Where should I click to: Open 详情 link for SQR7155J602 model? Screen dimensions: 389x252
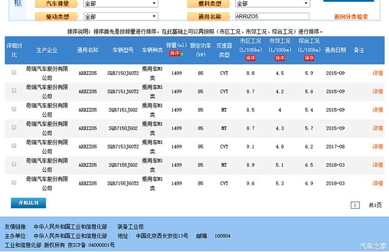tap(377, 165)
